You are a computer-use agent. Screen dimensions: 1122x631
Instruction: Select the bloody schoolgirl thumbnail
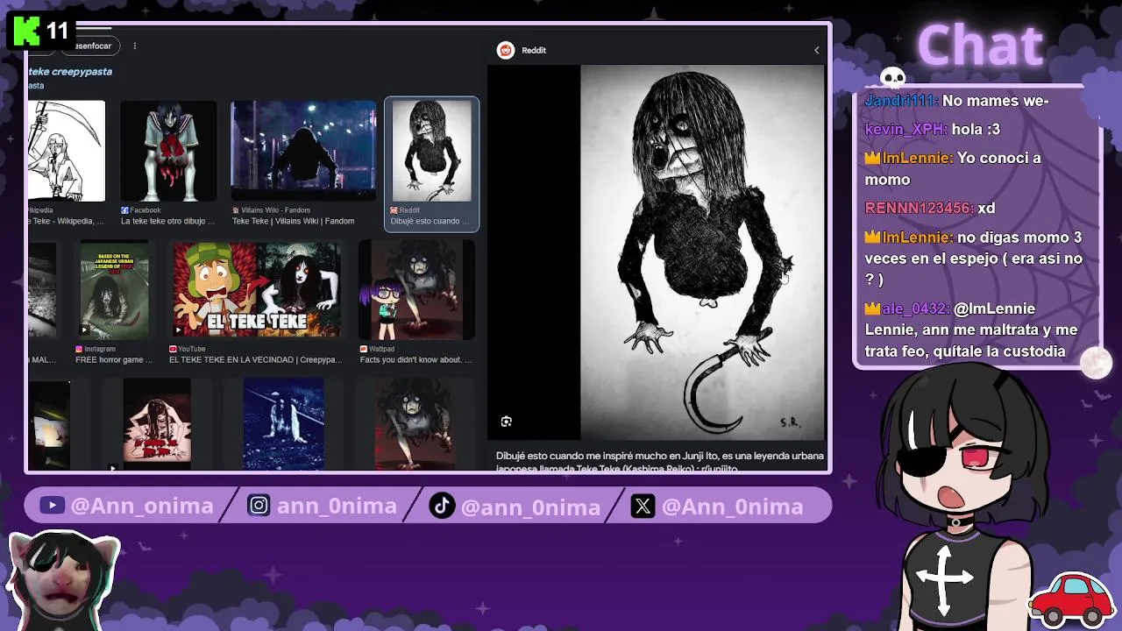click(x=168, y=151)
